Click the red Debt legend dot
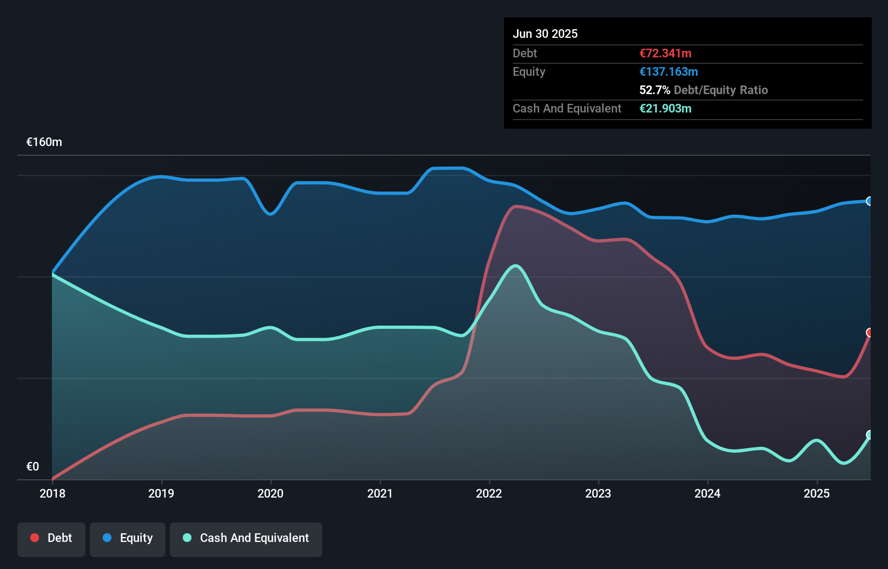 click(x=35, y=538)
